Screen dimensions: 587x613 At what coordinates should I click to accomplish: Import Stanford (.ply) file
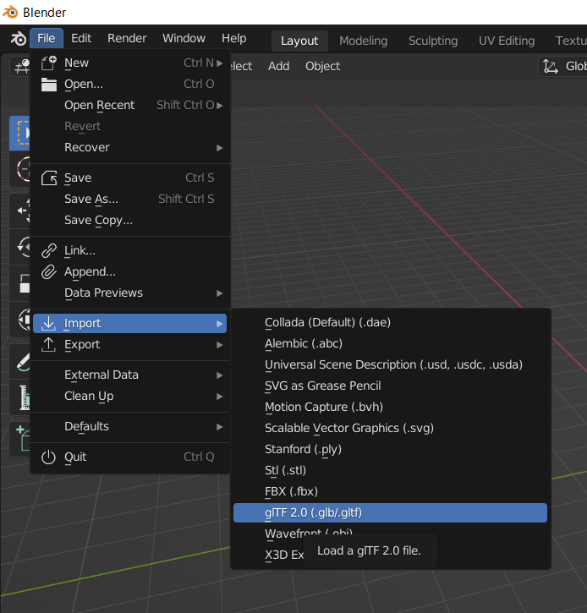click(390, 449)
